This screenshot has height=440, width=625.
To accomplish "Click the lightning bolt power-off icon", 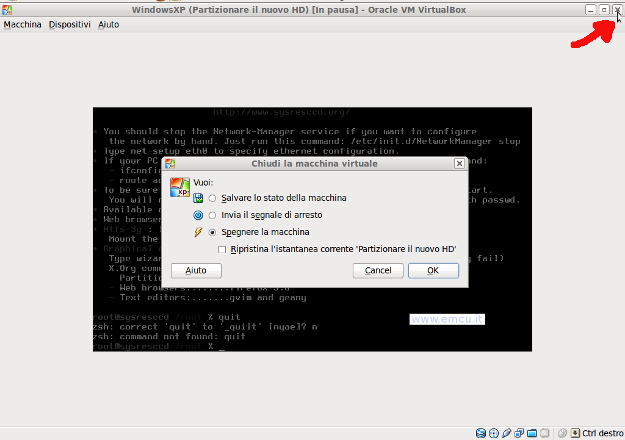I will click(198, 232).
